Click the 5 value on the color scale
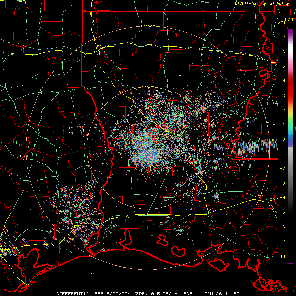This screenshot has width=296, height=296. pos(284,66)
